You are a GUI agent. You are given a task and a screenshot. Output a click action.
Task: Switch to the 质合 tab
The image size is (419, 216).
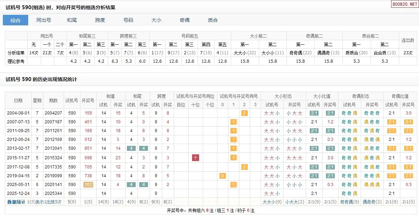click(213, 20)
